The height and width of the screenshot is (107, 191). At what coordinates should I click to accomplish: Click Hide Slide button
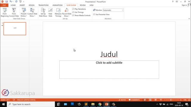click(x=50, y=12)
